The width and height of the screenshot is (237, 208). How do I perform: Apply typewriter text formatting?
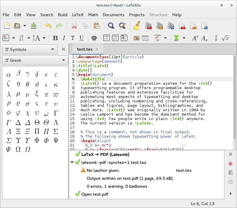click(73, 38)
